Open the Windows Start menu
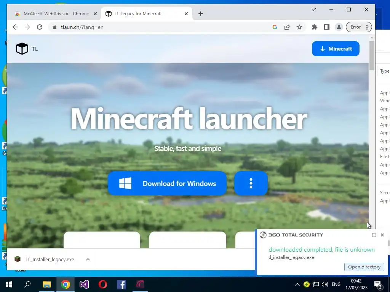The height and width of the screenshot is (292, 390). pos(9,284)
